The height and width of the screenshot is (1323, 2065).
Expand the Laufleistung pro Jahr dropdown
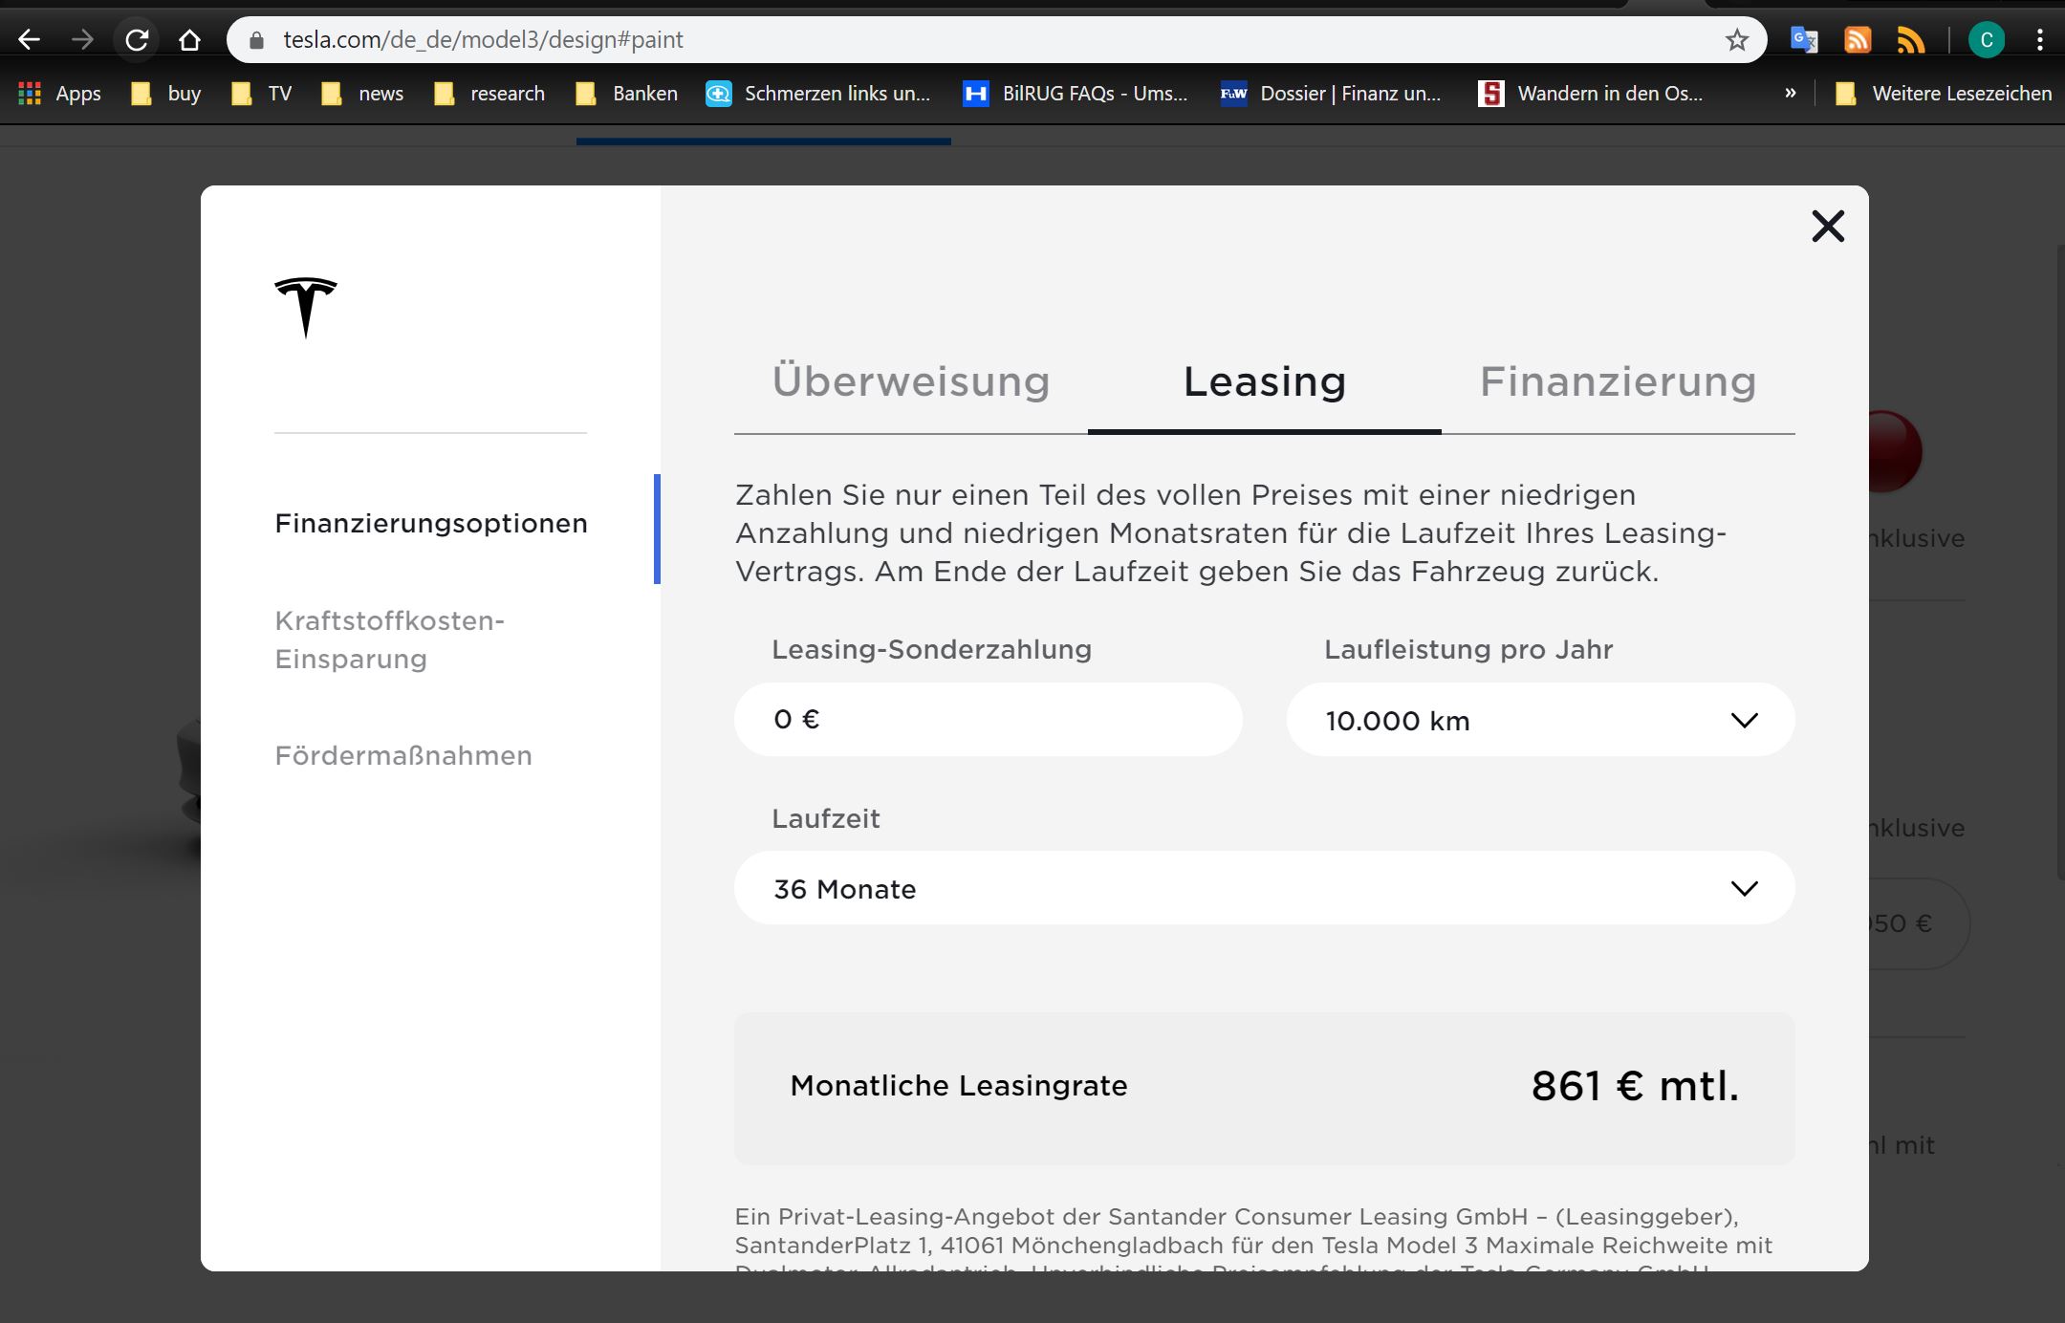coord(1540,720)
